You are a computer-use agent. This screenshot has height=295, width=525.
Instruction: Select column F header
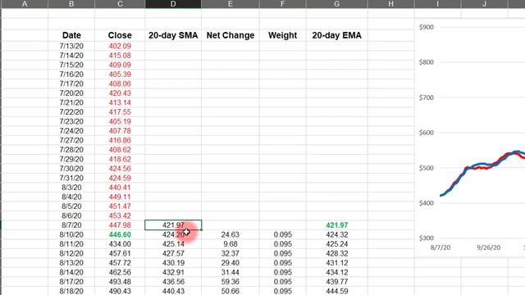pos(282,4)
